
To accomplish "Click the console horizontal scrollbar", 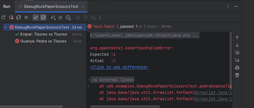I will [x=125, y=107].
